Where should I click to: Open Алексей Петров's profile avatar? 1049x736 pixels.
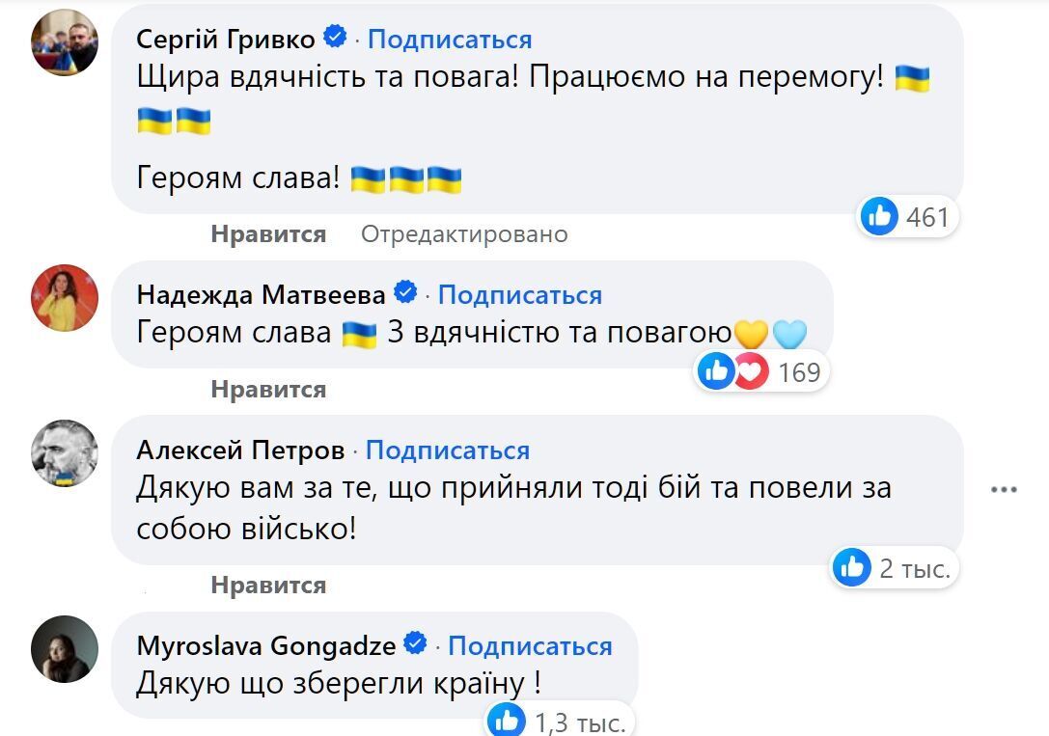(x=65, y=453)
